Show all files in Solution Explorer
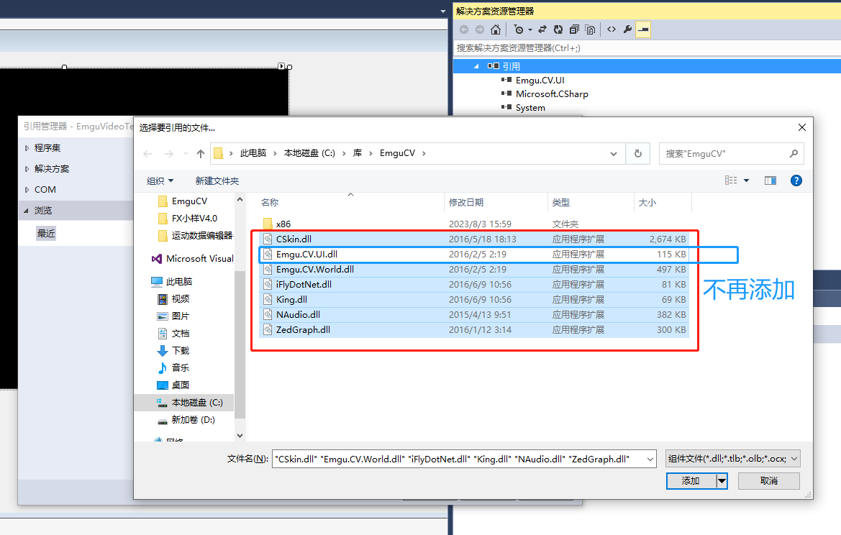Screen dimensions: 841x535 tap(590, 30)
